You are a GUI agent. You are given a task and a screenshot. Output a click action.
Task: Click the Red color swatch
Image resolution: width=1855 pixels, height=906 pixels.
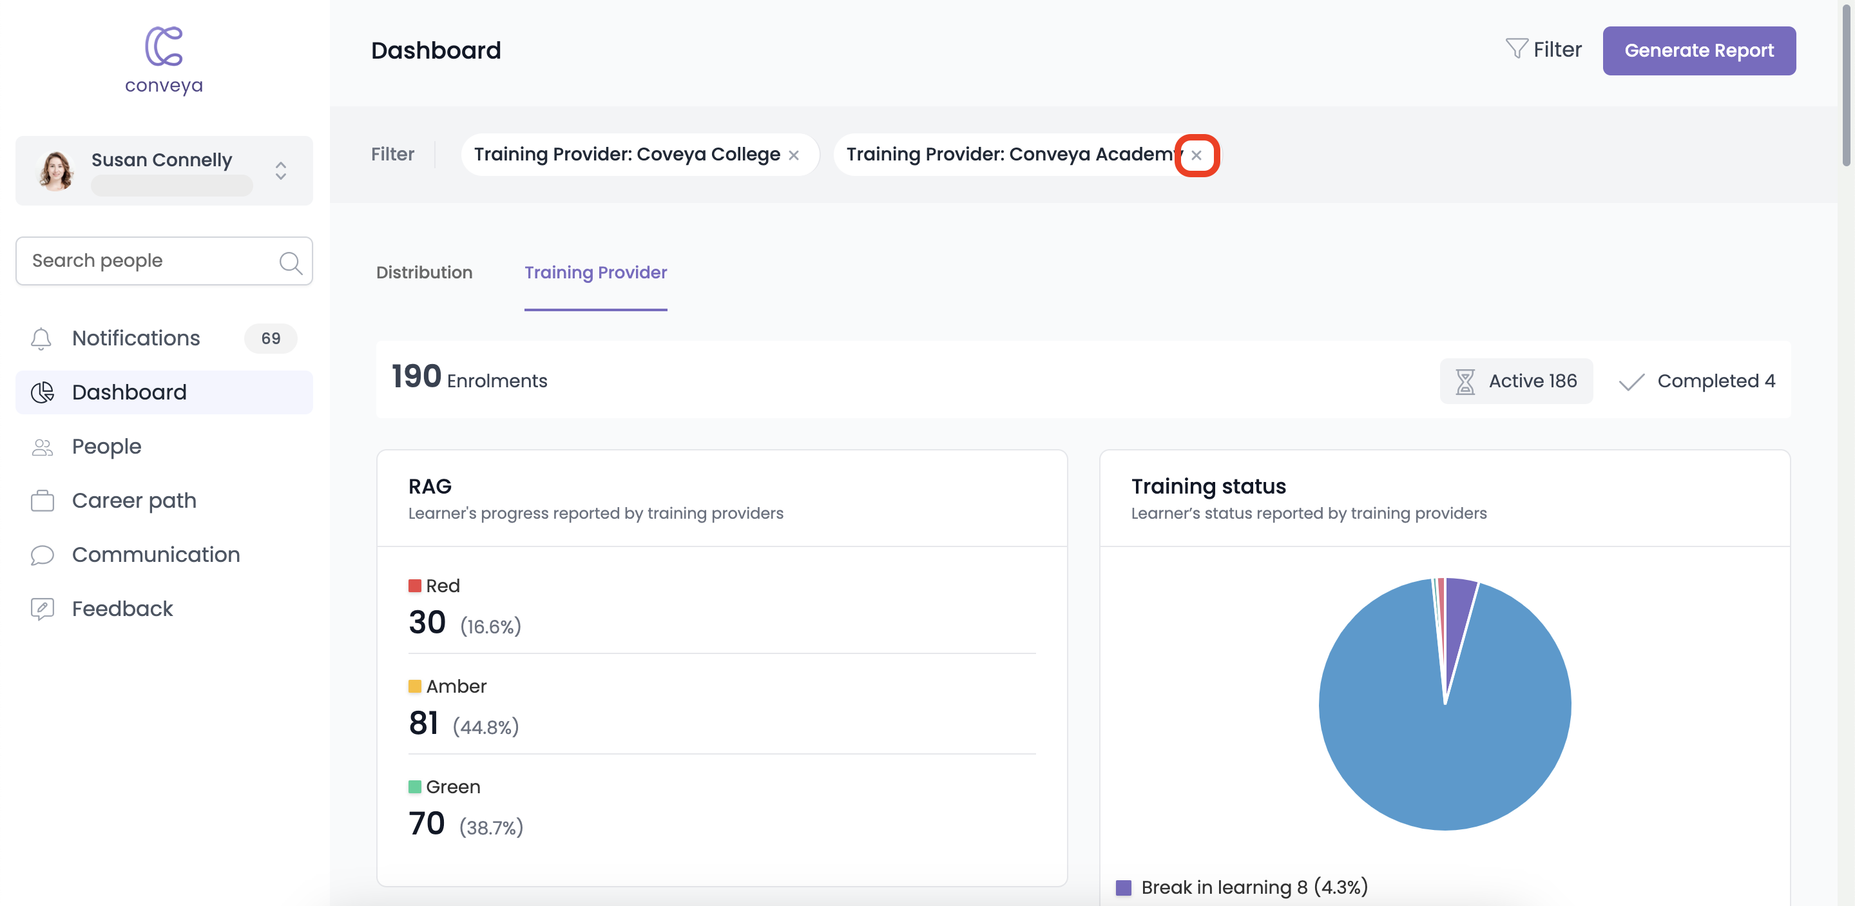point(415,586)
